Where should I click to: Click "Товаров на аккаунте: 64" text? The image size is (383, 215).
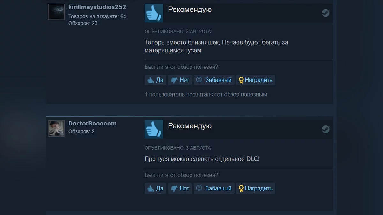pyautogui.click(x=97, y=16)
